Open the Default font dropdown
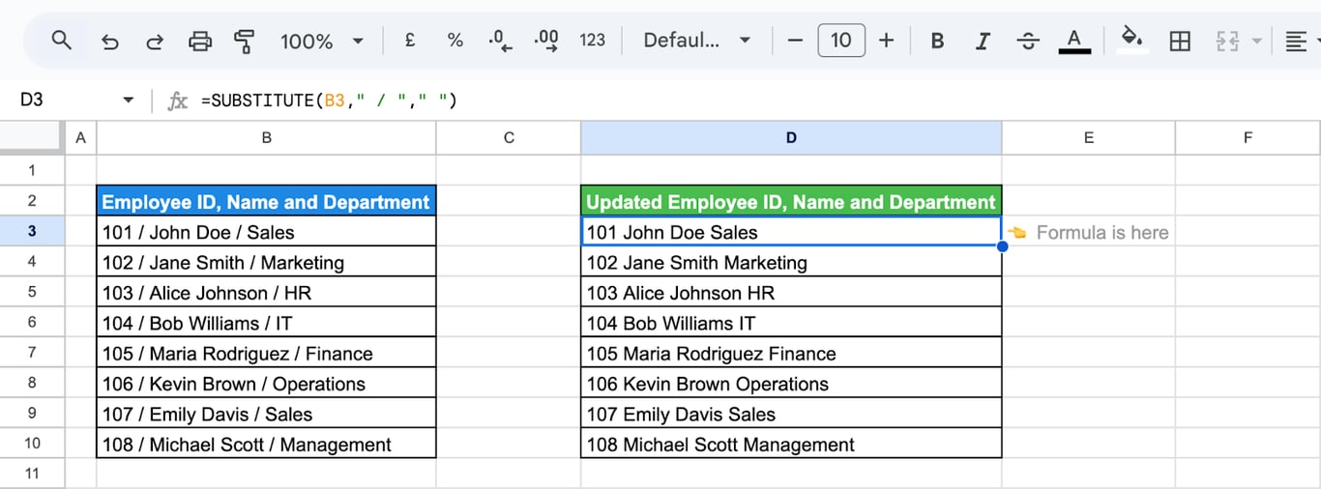Image resolution: width=1321 pixels, height=489 pixels. point(697,41)
